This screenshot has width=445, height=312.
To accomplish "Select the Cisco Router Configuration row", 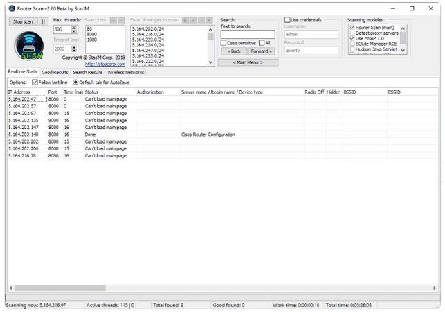I will point(208,135).
